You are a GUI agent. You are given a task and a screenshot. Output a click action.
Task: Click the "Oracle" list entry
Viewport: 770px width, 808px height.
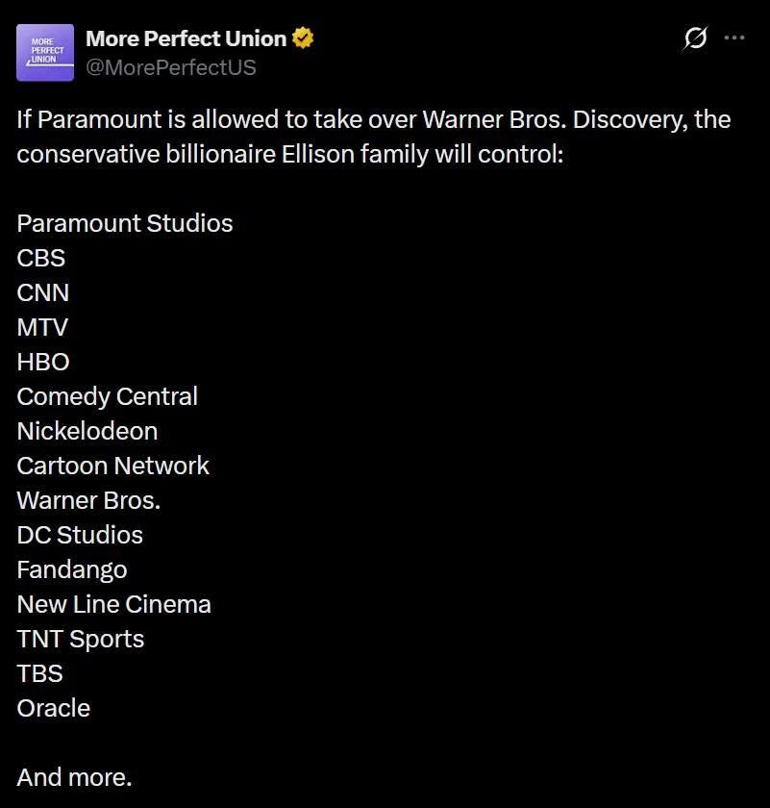point(54,708)
